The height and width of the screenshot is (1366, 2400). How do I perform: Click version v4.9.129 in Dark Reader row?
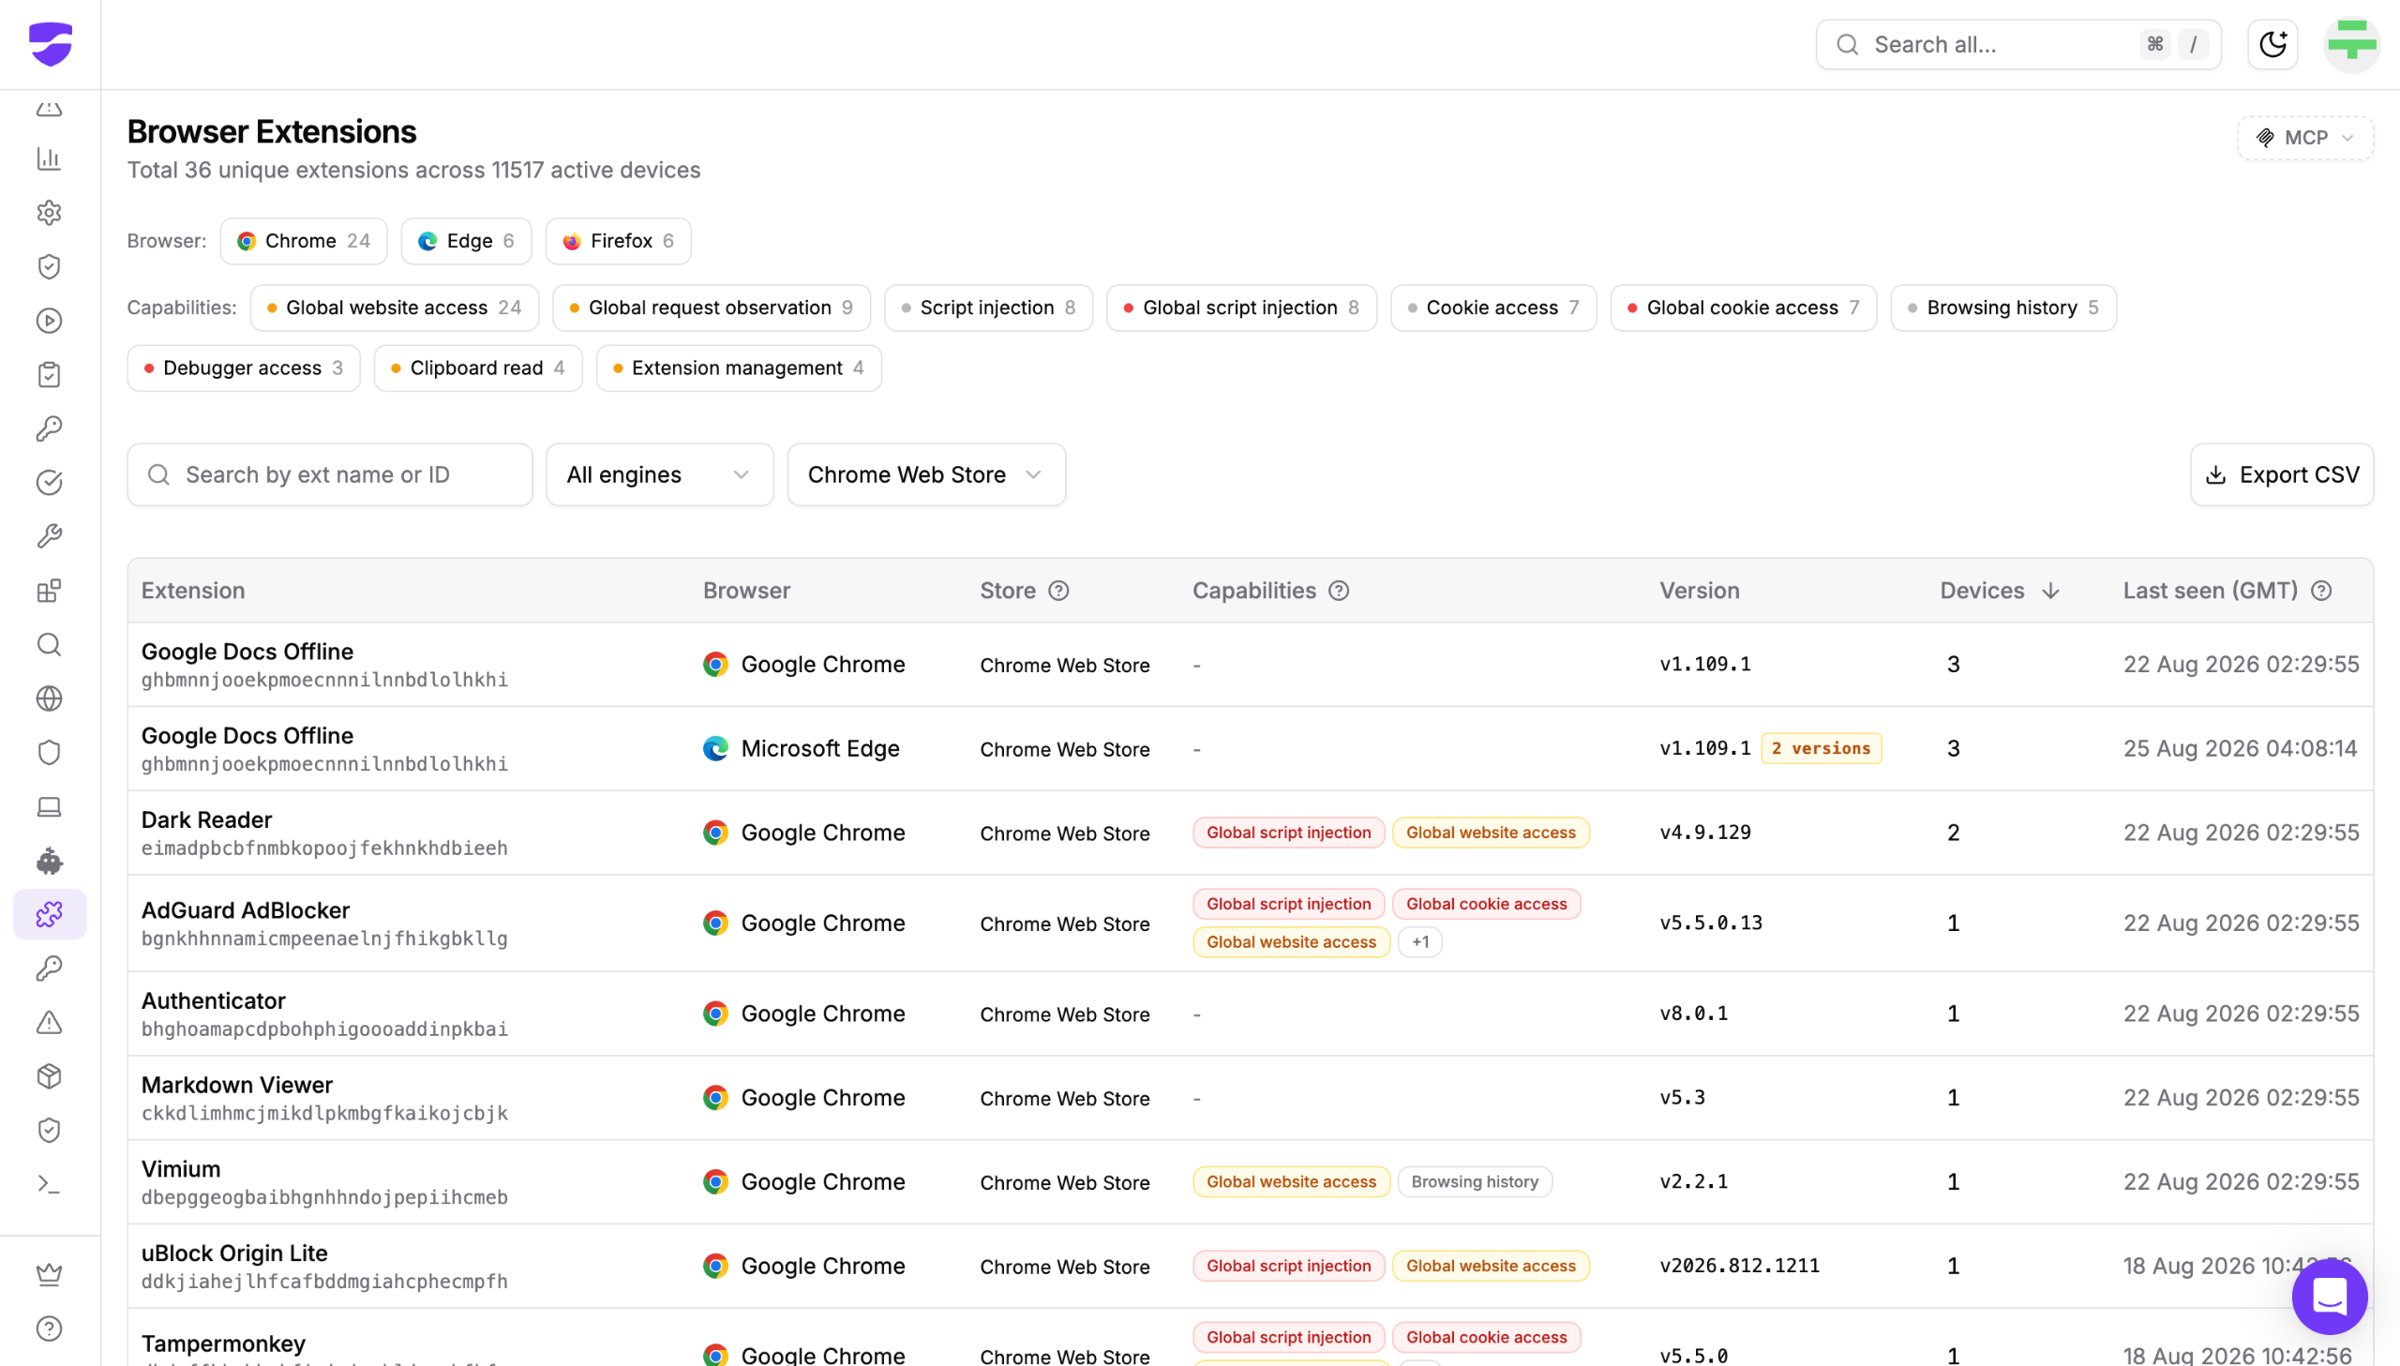(1705, 833)
